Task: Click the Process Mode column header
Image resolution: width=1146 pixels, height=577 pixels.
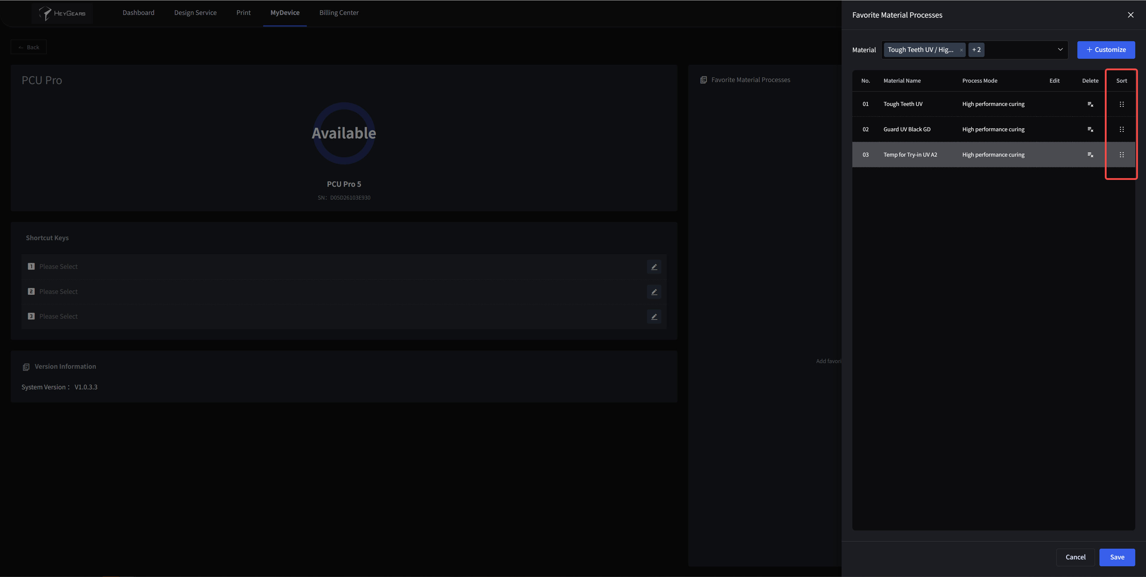Action: coord(979,81)
